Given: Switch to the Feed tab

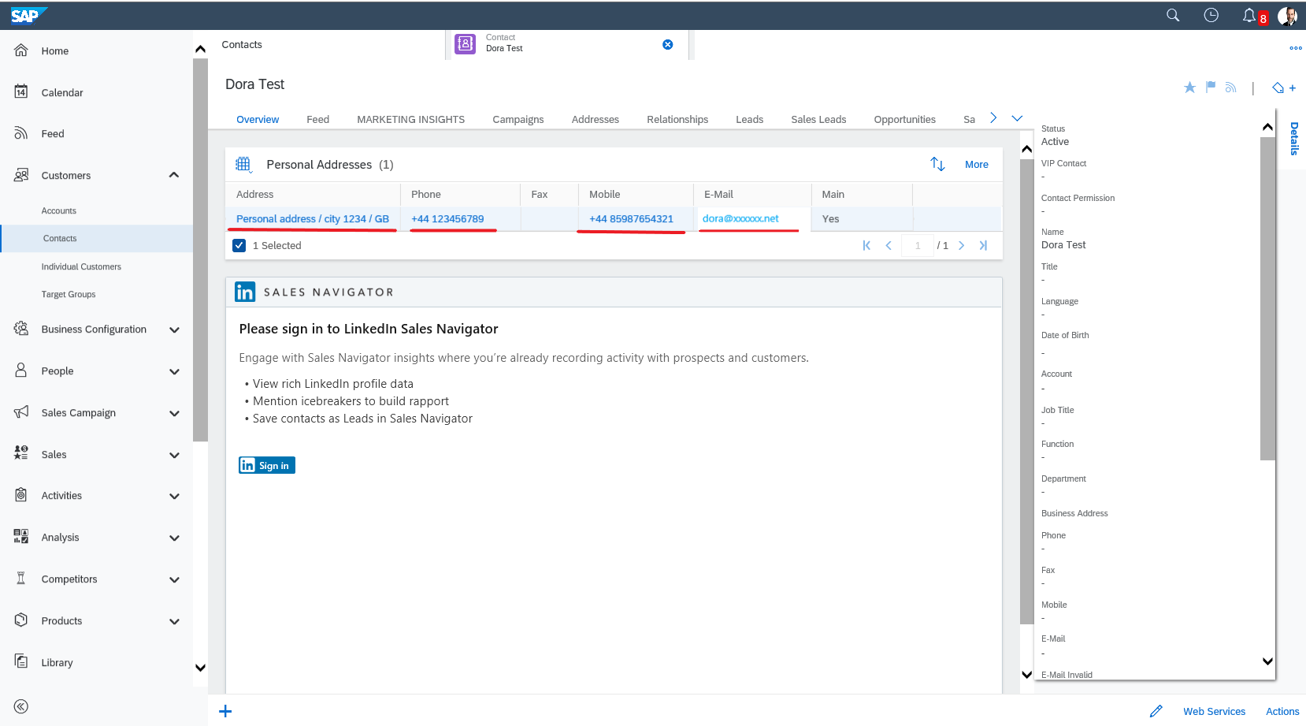Looking at the screenshot, I should pos(317,119).
